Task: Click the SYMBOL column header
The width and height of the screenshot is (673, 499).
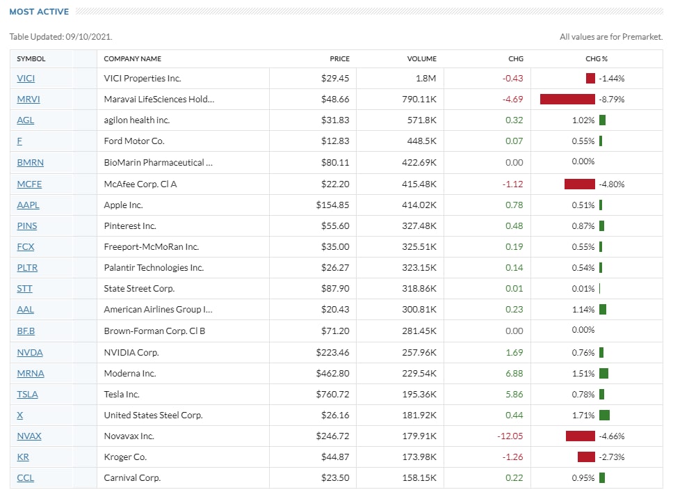Action: tap(31, 59)
